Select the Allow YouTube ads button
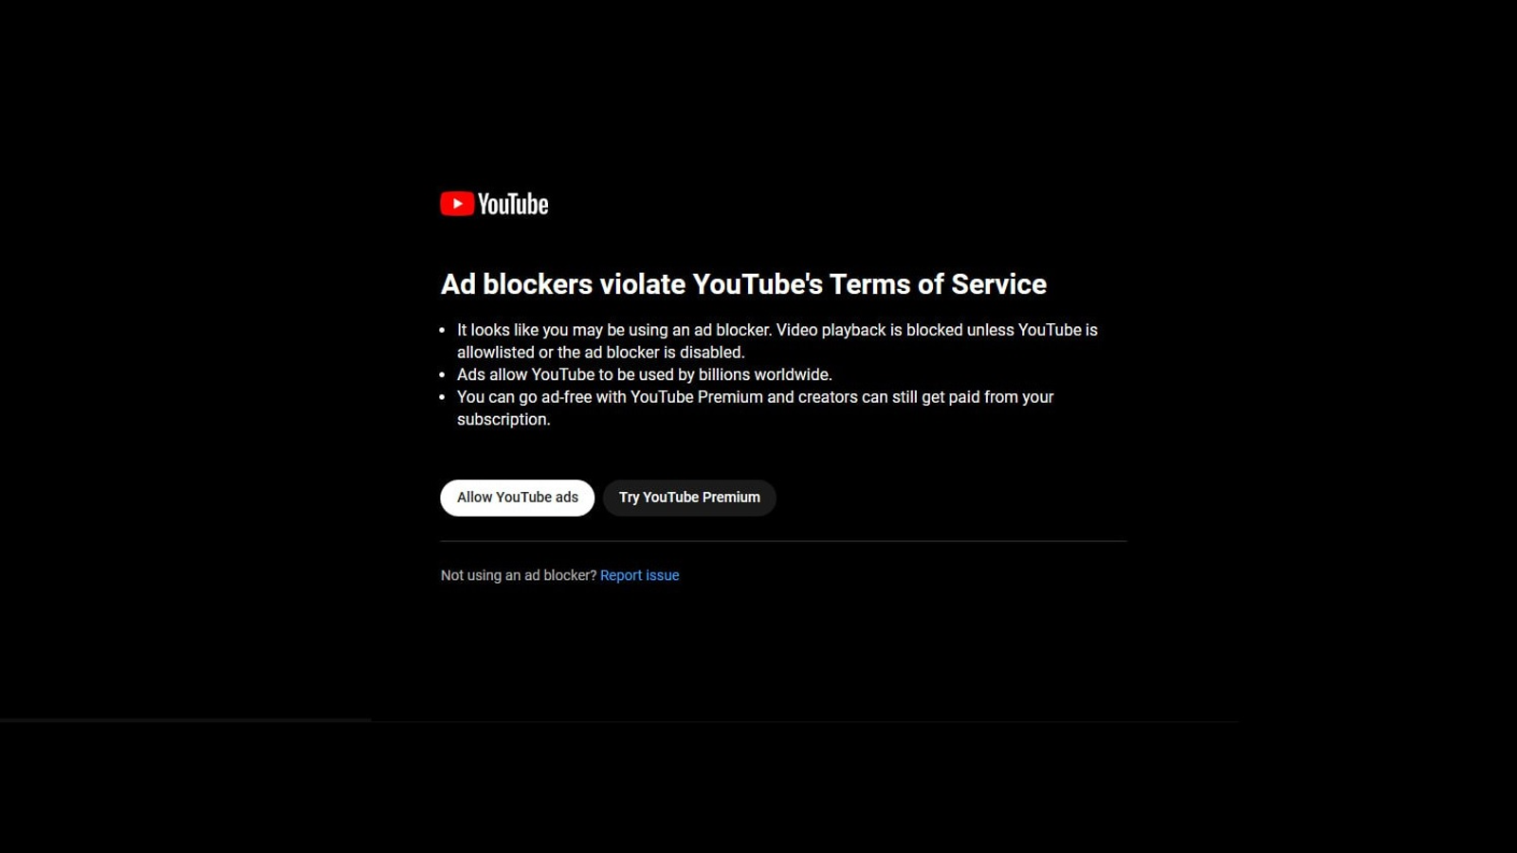Image resolution: width=1517 pixels, height=853 pixels. point(517,498)
